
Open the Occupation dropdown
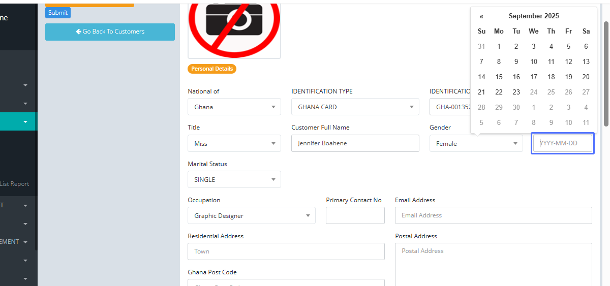click(x=251, y=216)
